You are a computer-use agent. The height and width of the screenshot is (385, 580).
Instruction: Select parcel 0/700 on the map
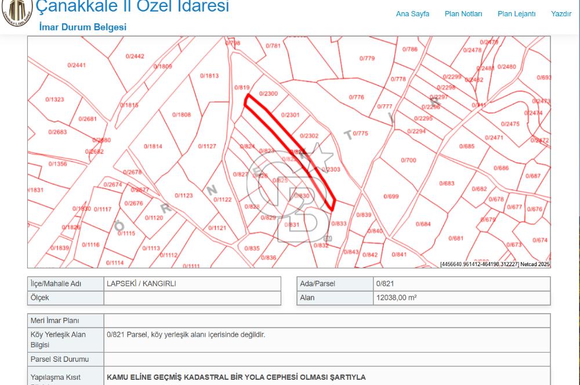(408, 160)
